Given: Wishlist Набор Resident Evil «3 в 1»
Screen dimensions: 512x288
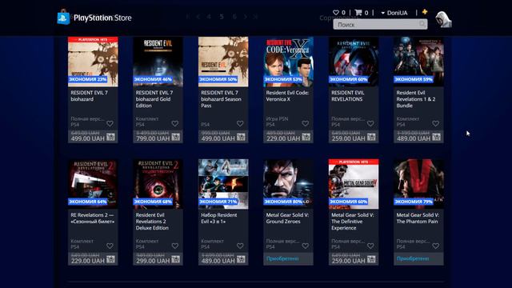Looking at the screenshot, I should [x=240, y=246].
